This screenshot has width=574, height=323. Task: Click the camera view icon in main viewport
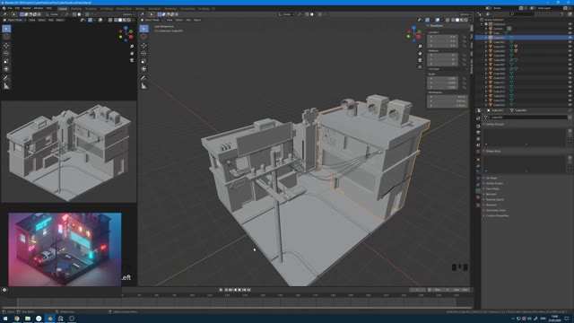point(420,60)
